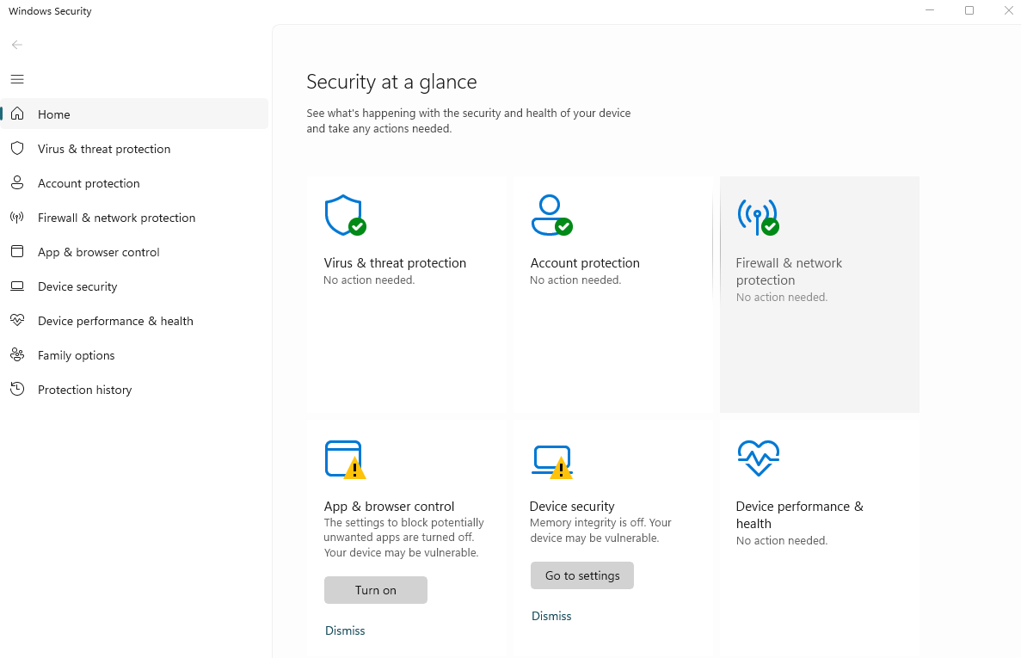Open Device security from the sidebar
This screenshot has width=1021, height=658.
(x=77, y=286)
